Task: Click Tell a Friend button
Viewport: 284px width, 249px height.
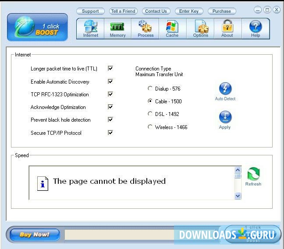Action: coord(123,11)
